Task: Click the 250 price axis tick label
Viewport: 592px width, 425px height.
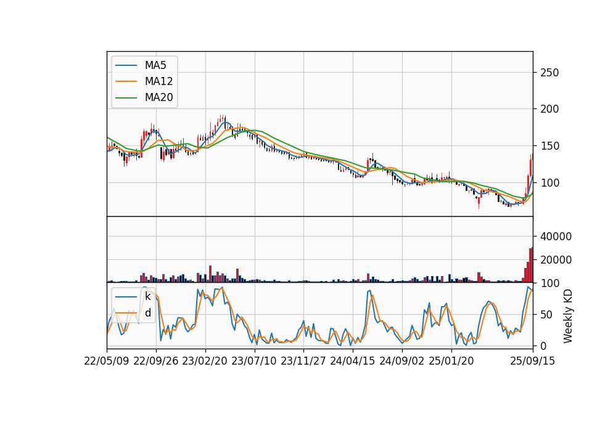Action: pos(549,73)
